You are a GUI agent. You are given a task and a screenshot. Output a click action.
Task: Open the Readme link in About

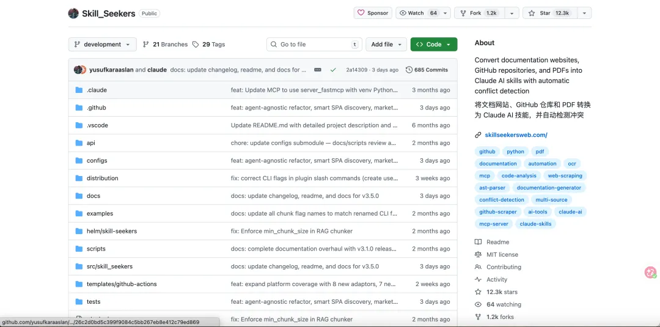click(x=492, y=242)
